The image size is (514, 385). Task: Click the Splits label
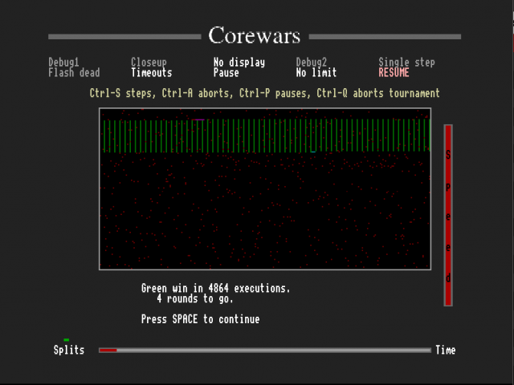tap(69, 351)
